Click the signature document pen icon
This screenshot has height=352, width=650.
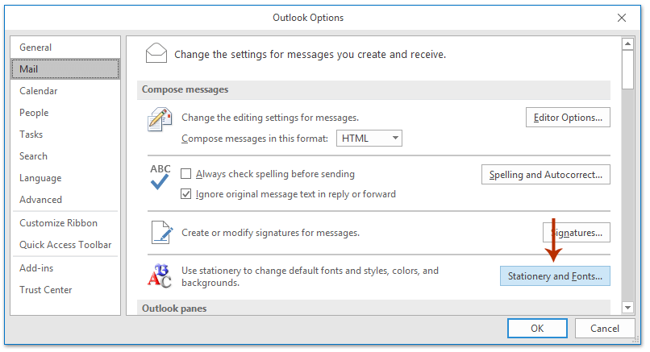161,232
